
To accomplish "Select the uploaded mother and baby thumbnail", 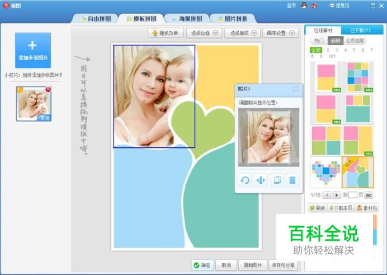I will pyautogui.click(x=34, y=104).
